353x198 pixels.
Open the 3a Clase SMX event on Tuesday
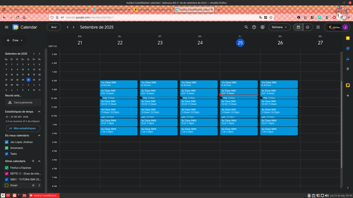click(159, 103)
